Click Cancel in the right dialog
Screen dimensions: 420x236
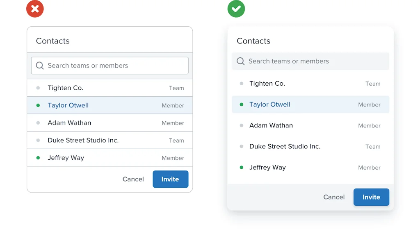[333, 197]
